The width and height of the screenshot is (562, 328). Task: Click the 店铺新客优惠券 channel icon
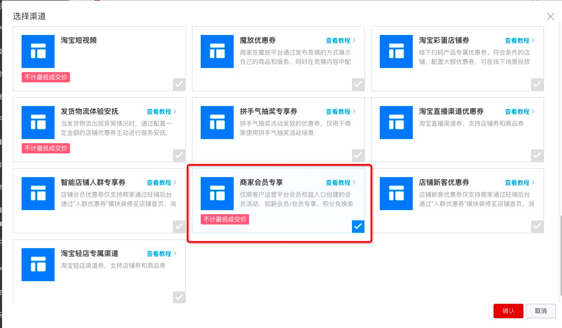396,194
